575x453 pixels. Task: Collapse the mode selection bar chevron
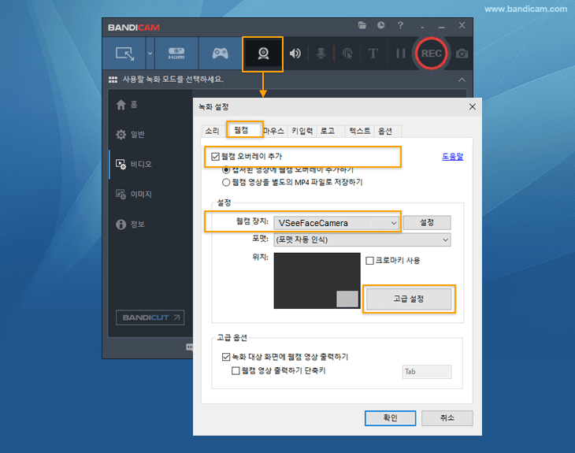462,80
